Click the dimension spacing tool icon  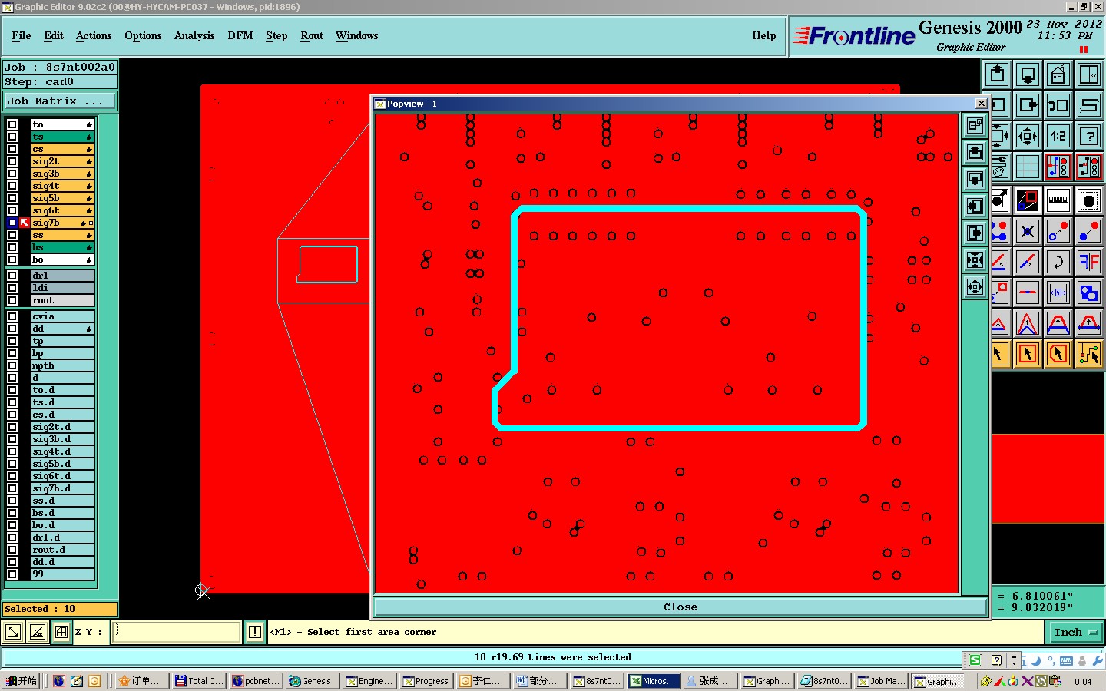coord(1058,293)
